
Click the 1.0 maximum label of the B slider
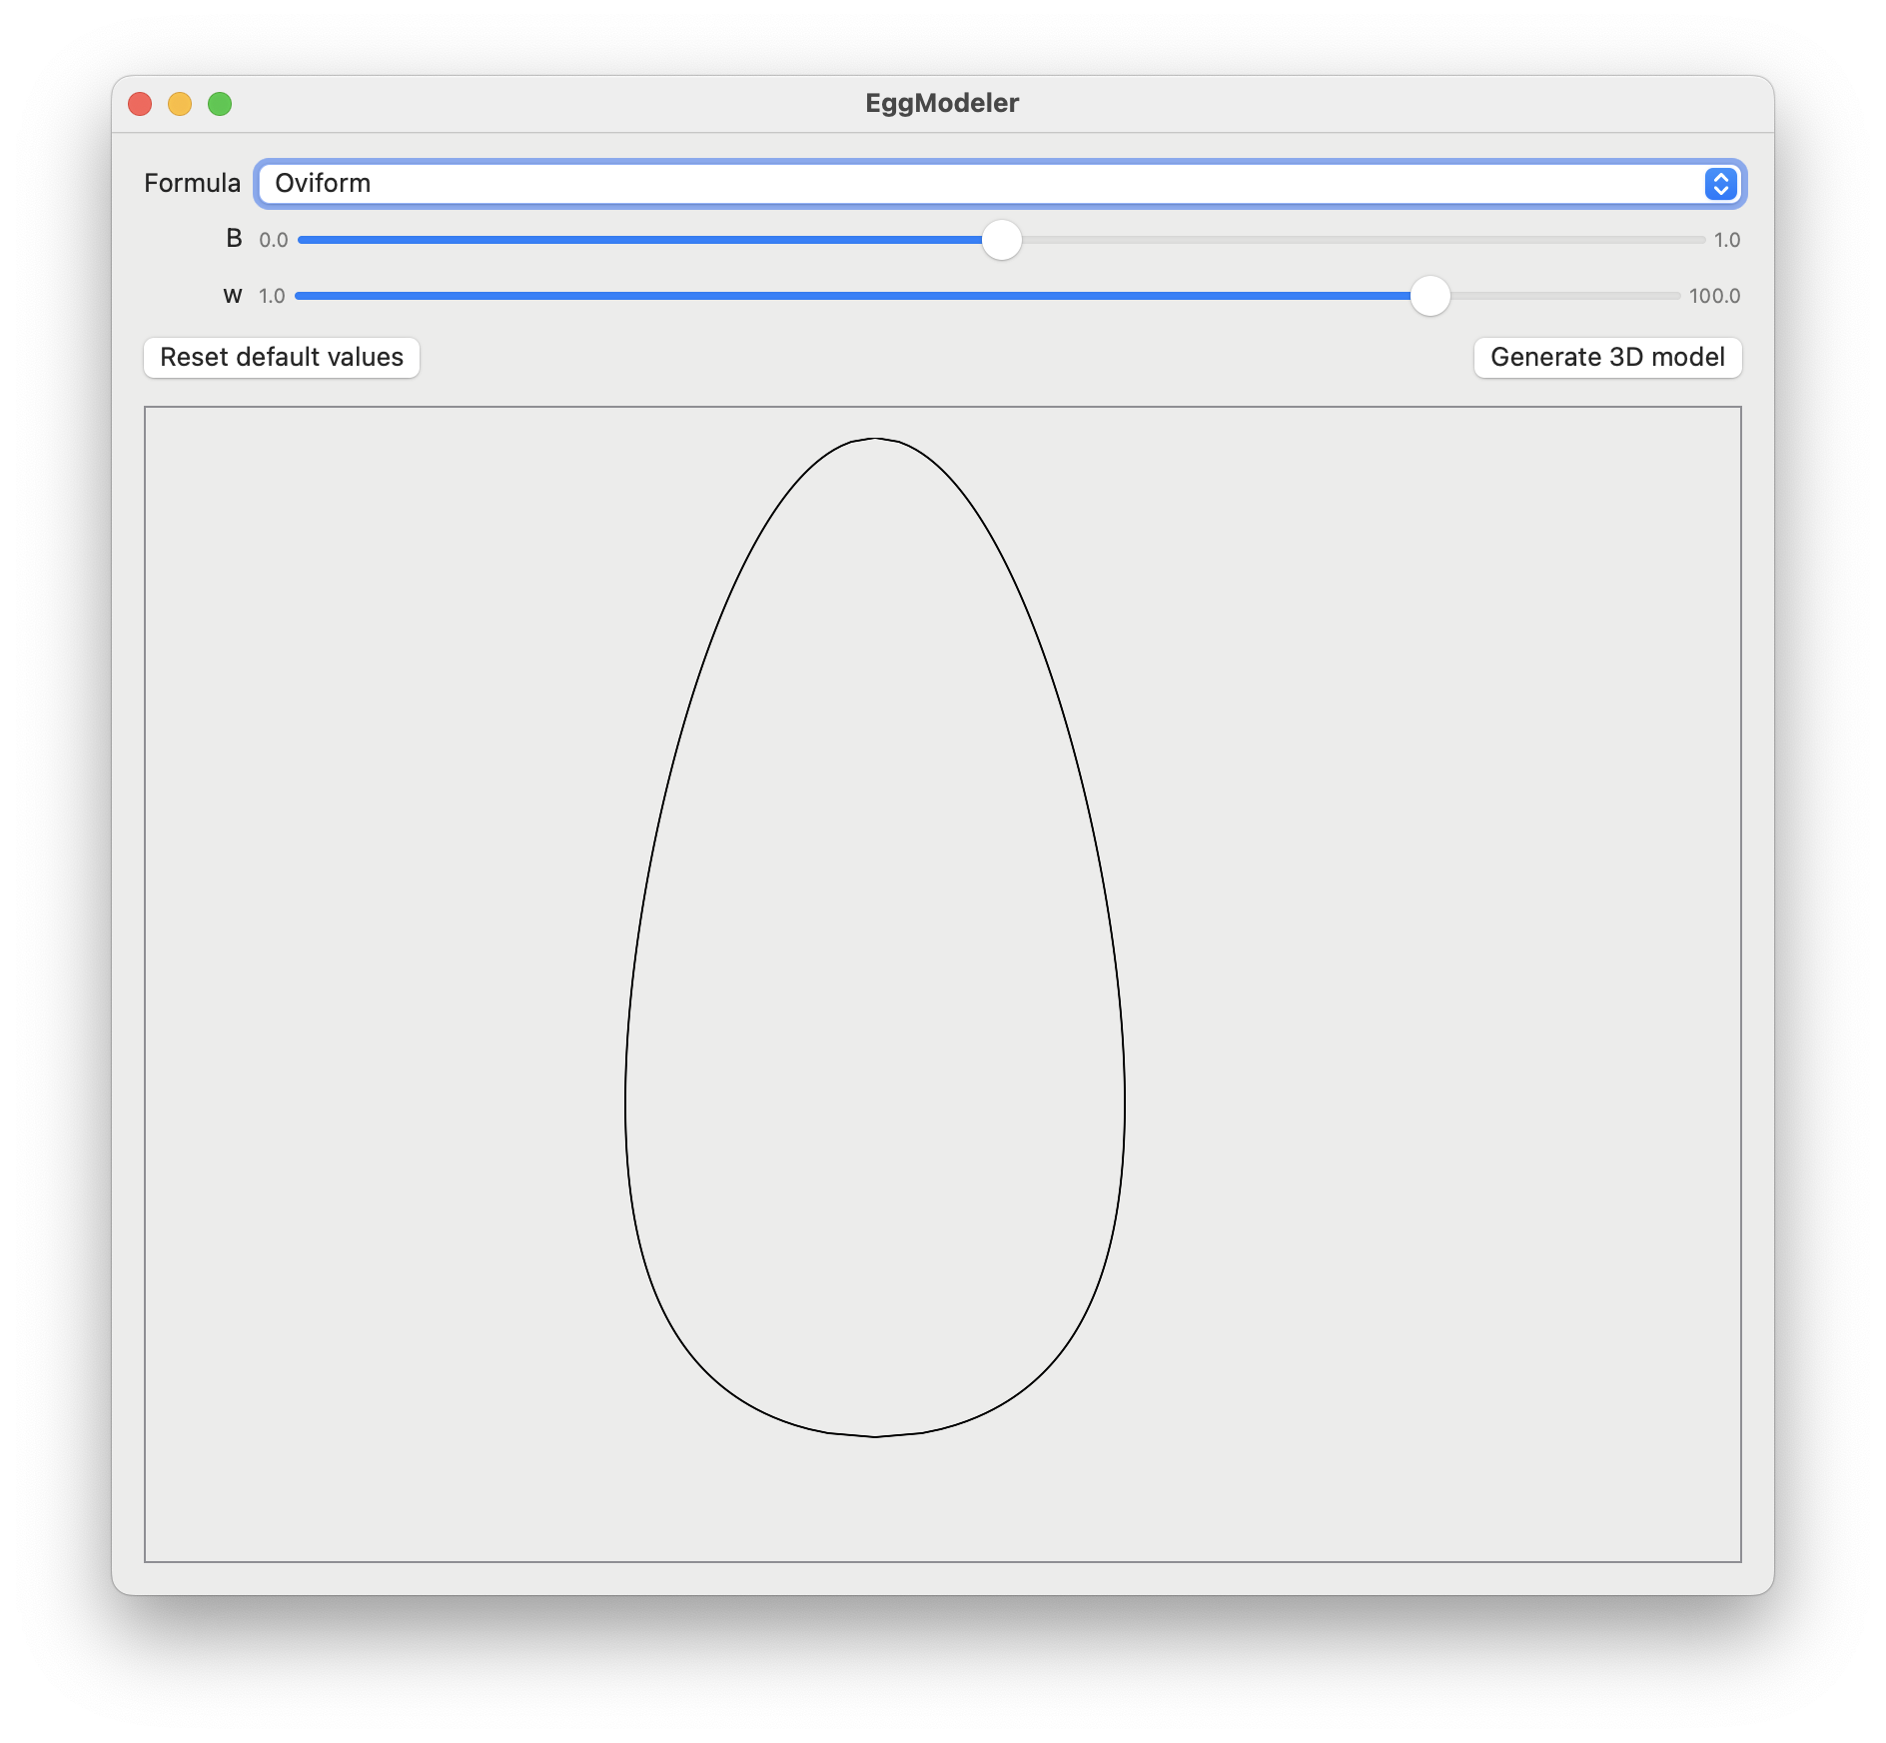pos(1727,240)
